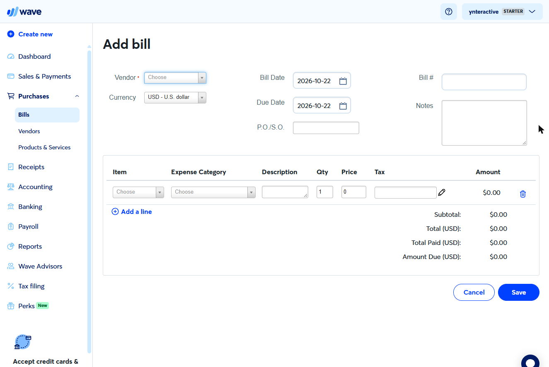Open the chat bubble widget
The image size is (549, 367).
tap(530, 362)
